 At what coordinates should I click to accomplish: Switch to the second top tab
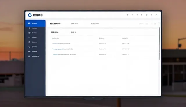(74, 24)
